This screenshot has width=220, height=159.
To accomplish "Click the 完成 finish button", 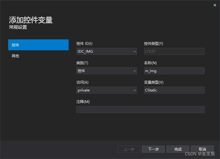I will coord(178,149).
